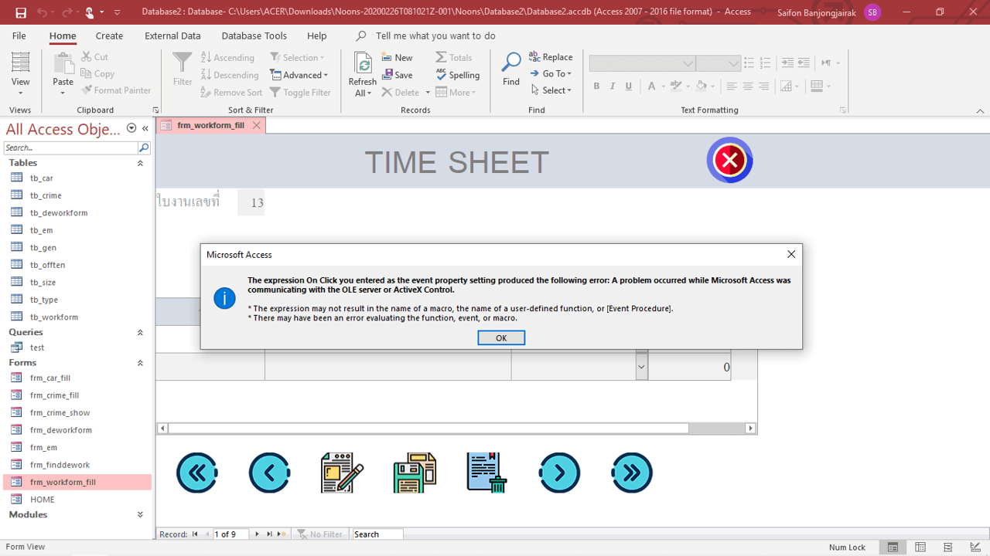Image resolution: width=990 pixels, height=556 pixels.
Task: Toggle Filter in Sort & Filter group
Action: 300,93
